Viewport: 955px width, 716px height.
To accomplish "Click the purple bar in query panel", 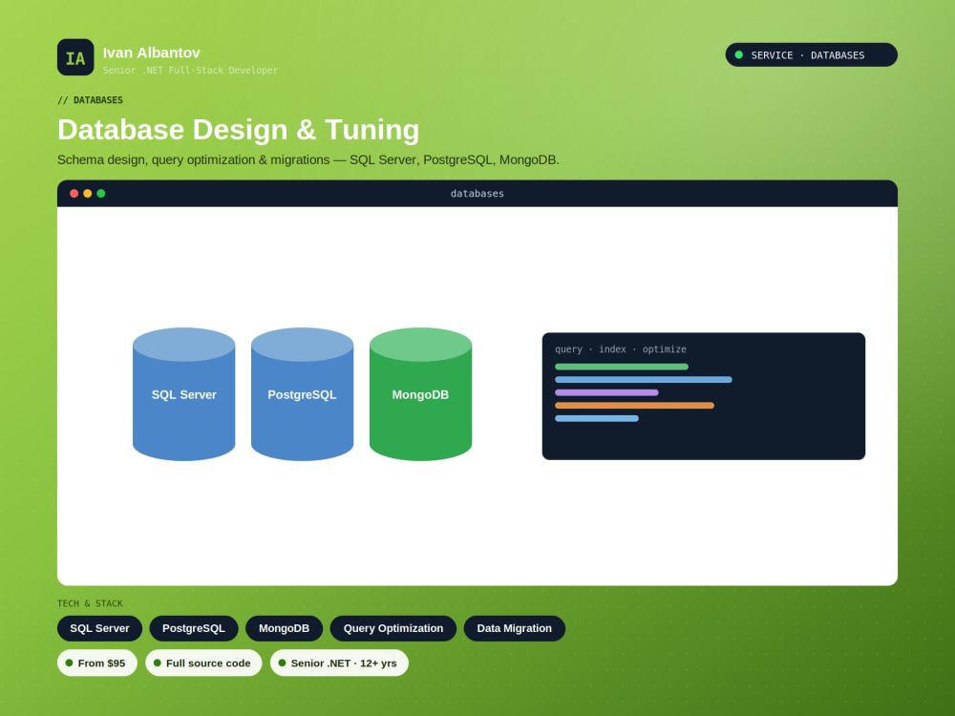I will (x=606, y=392).
